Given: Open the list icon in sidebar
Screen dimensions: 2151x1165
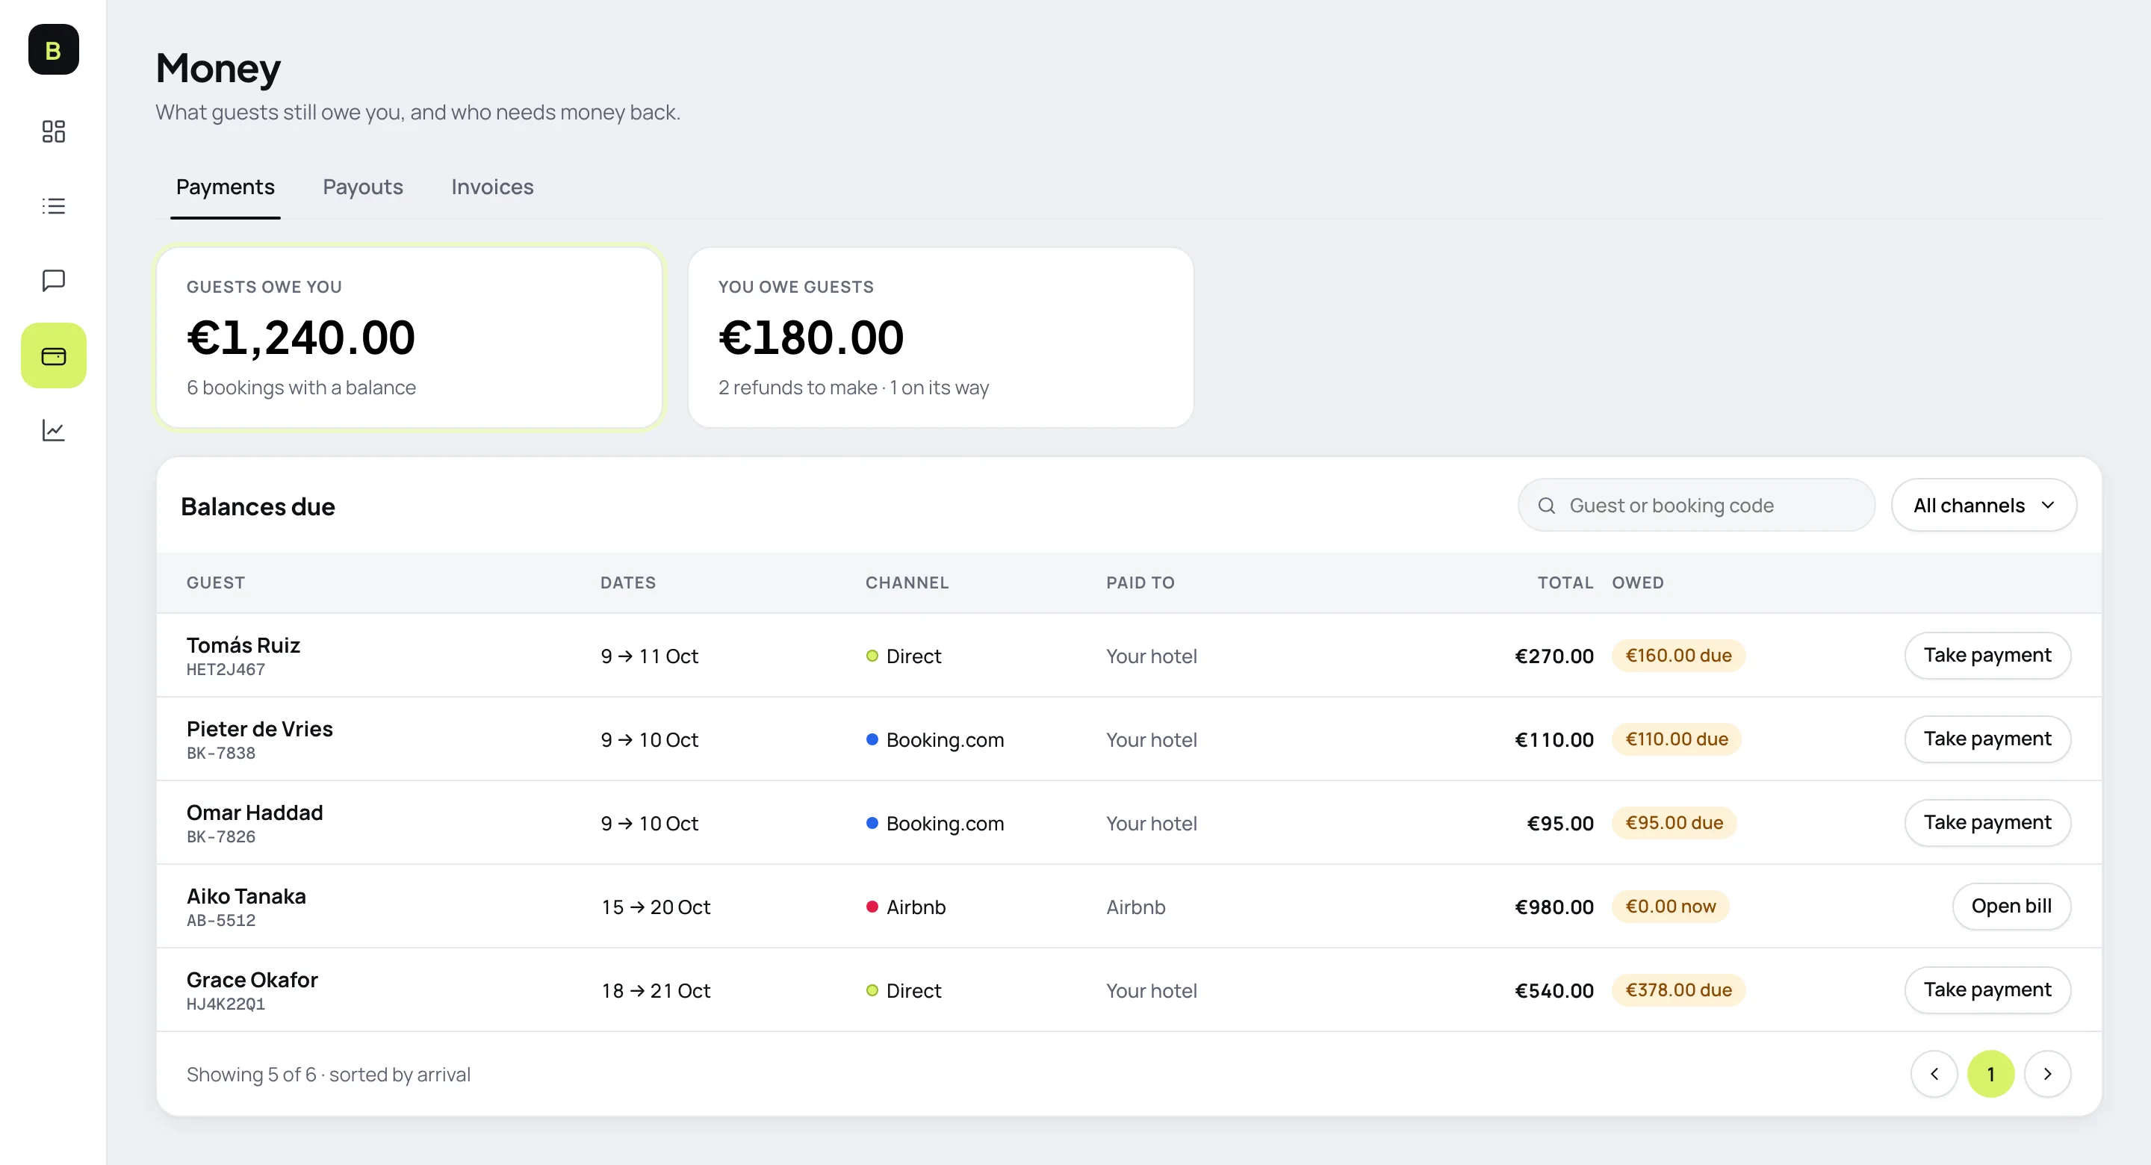Looking at the screenshot, I should point(54,205).
